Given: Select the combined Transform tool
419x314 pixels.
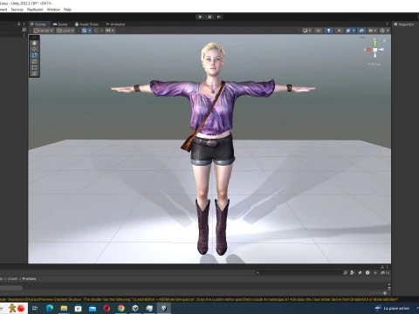Looking at the screenshot, I should 34,73.
